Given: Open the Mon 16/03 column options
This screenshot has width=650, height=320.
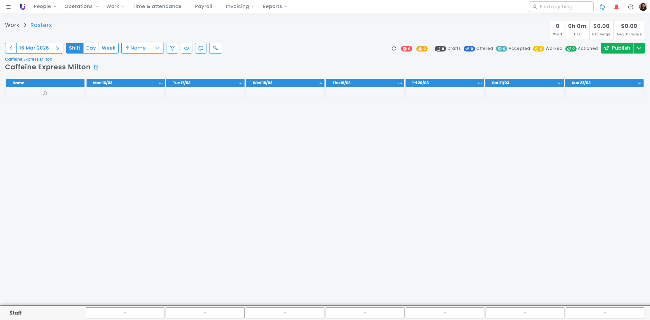Looking at the screenshot, I should [161, 83].
